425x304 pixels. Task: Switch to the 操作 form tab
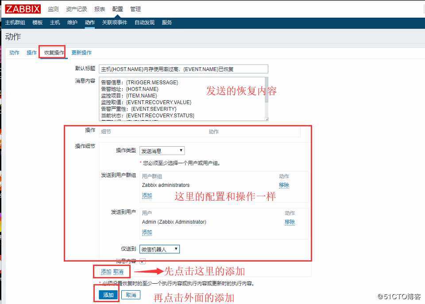(x=31, y=53)
